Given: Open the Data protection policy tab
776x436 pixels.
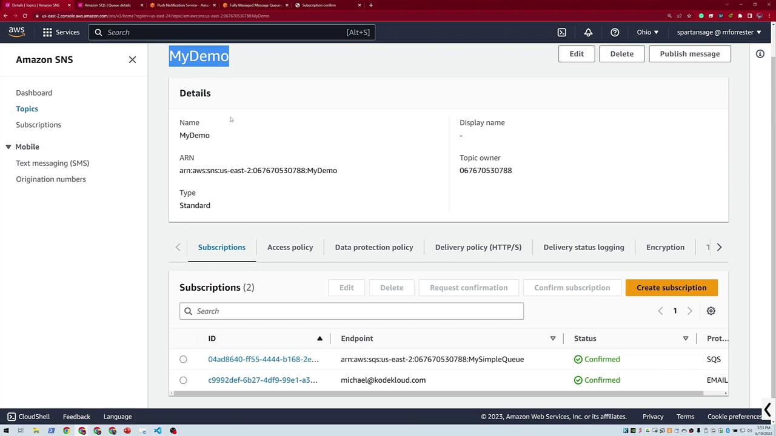Looking at the screenshot, I should 374,247.
